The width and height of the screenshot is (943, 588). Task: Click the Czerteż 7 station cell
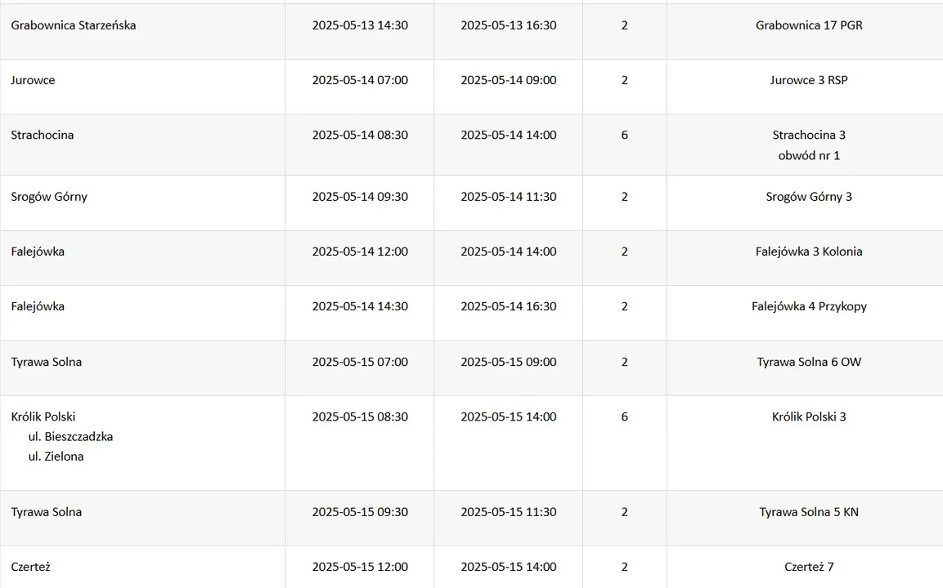click(x=809, y=567)
